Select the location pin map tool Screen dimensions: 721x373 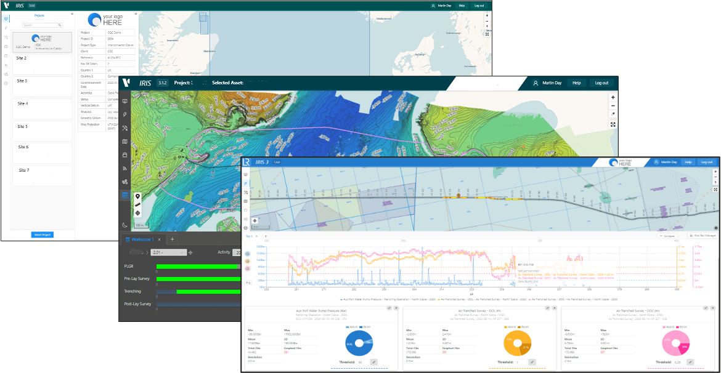tap(138, 196)
